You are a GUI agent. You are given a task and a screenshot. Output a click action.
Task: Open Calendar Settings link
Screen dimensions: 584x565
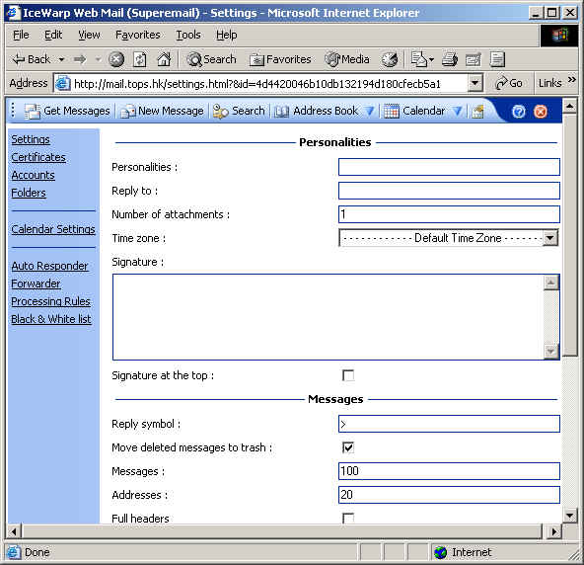(x=53, y=229)
